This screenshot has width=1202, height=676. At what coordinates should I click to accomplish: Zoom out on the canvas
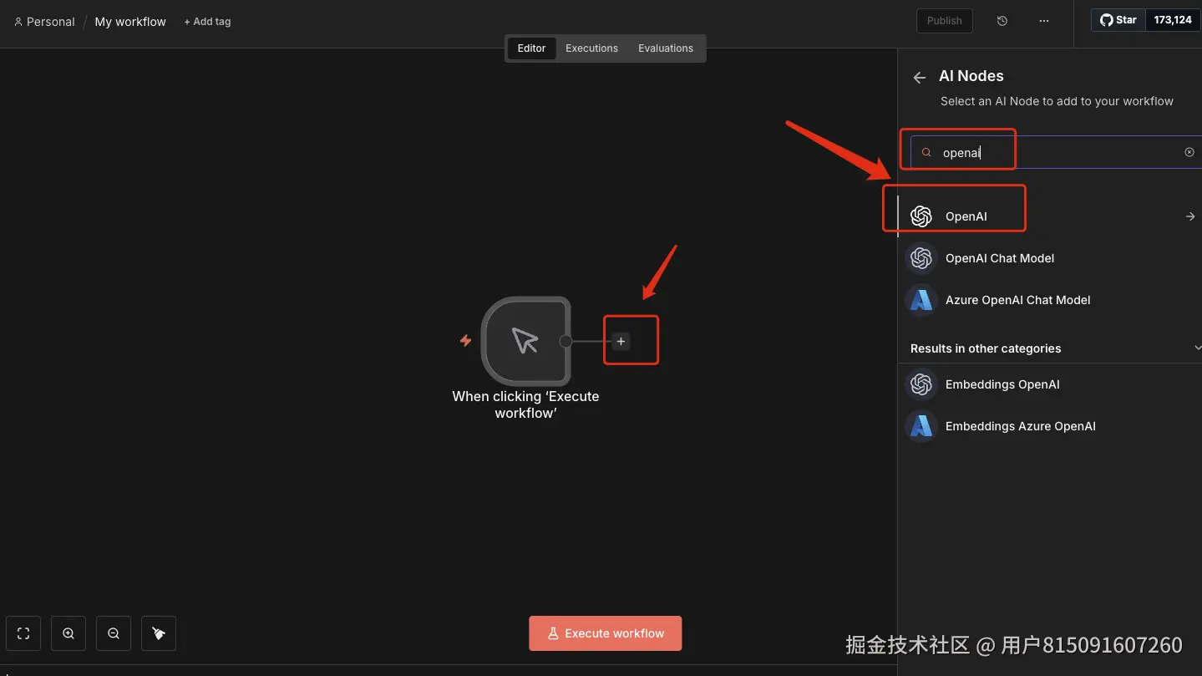point(114,633)
